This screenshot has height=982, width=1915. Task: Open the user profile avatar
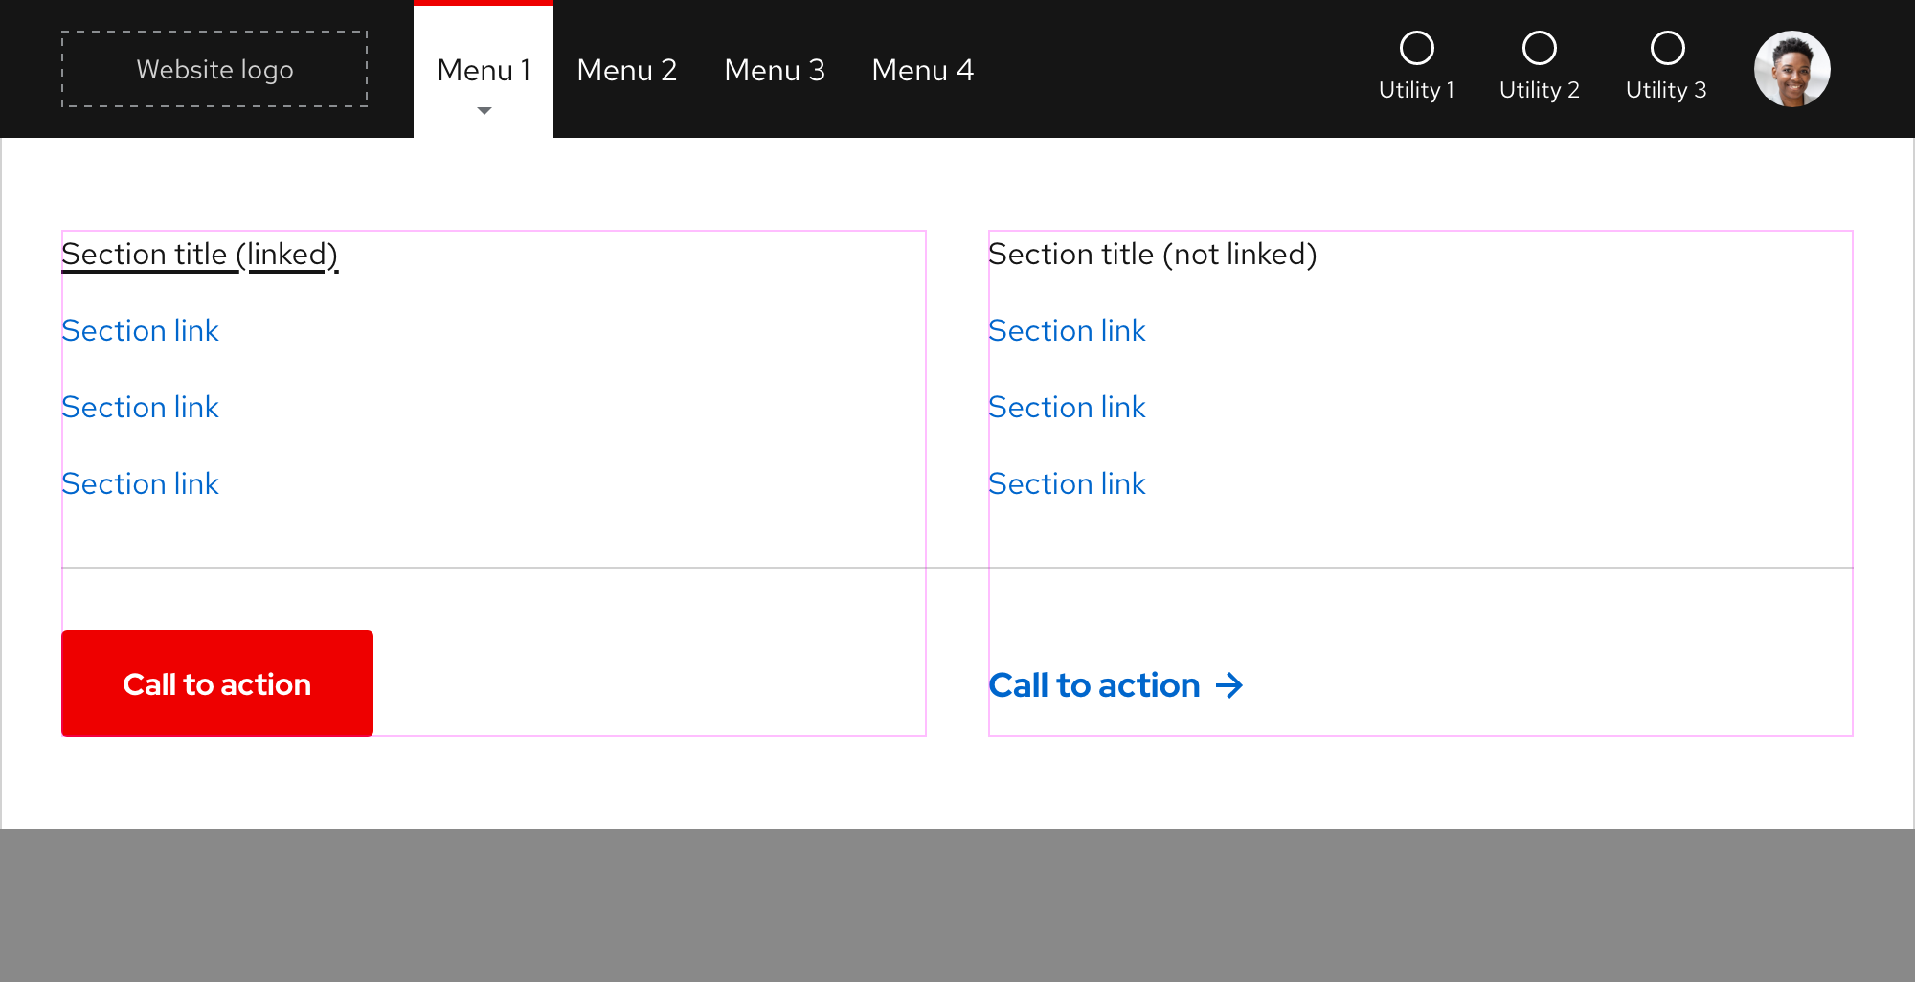[x=1791, y=68]
